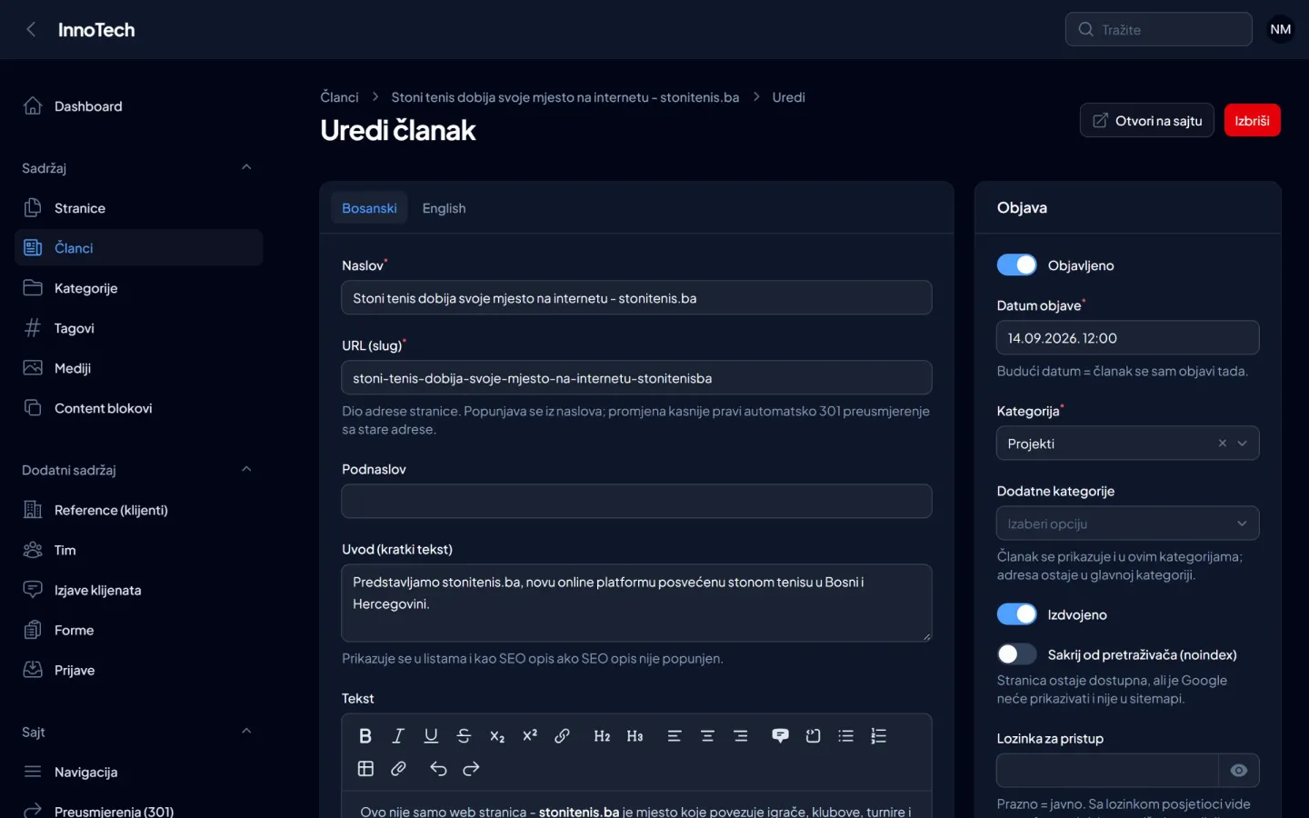This screenshot has height=818, width=1309.
Task: Center-align the text
Action: (x=707, y=736)
